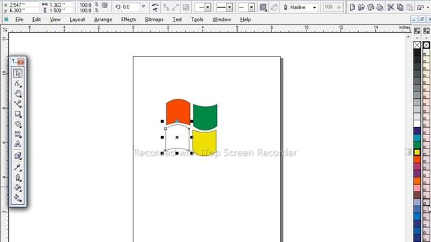Open the Text menu

[x=177, y=19]
